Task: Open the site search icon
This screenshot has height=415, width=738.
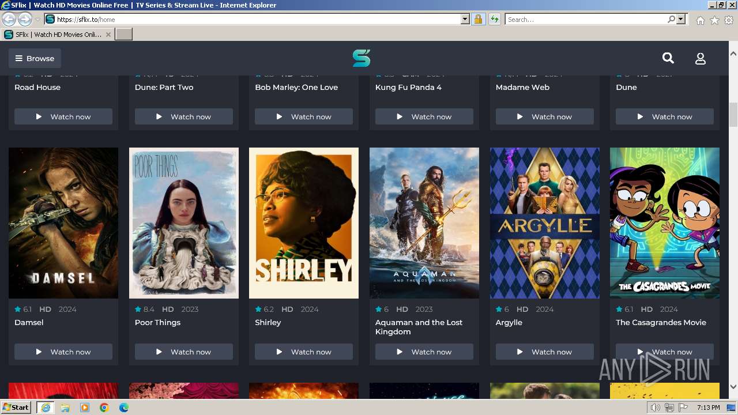Action: (x=668, y=58)
